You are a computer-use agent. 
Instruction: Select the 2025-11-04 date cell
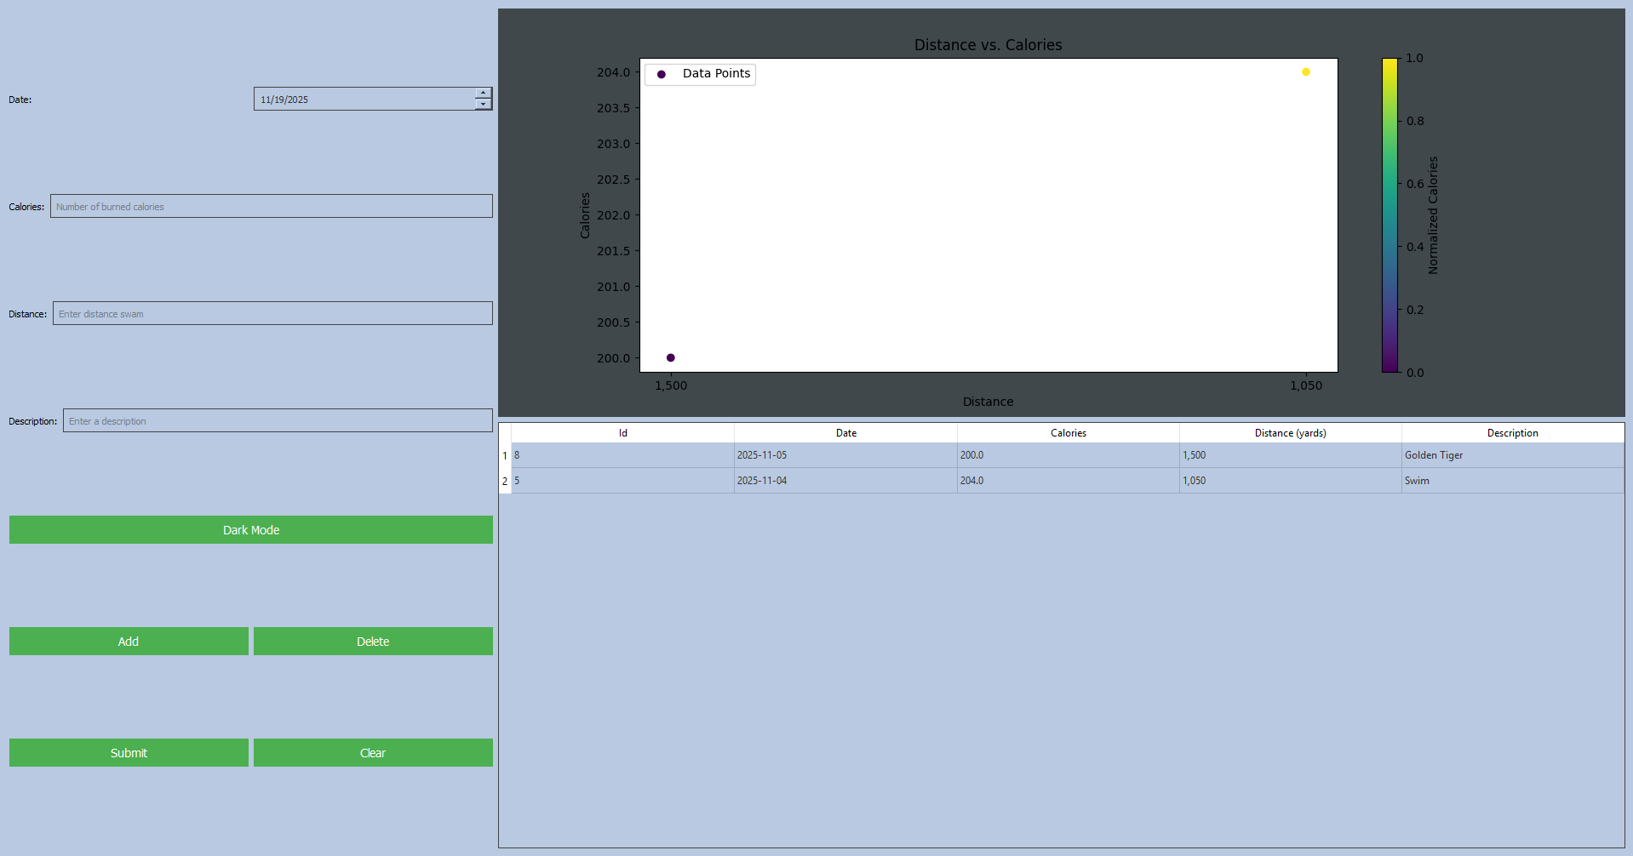[x=845, y=481]
